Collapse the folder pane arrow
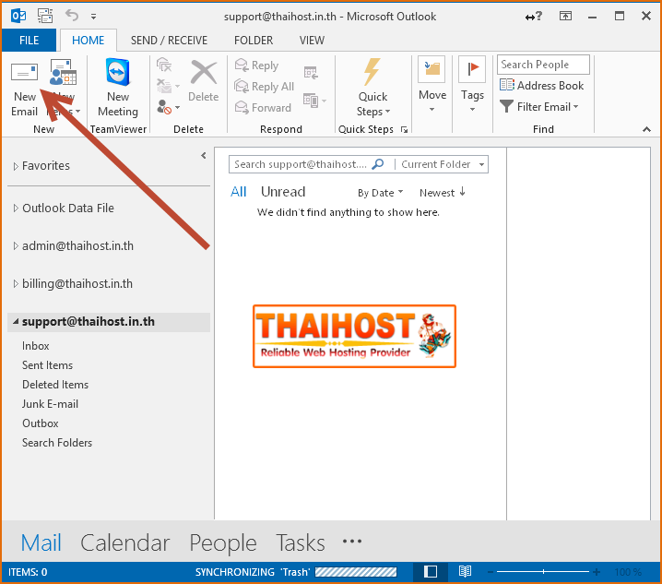 [204, 156]
